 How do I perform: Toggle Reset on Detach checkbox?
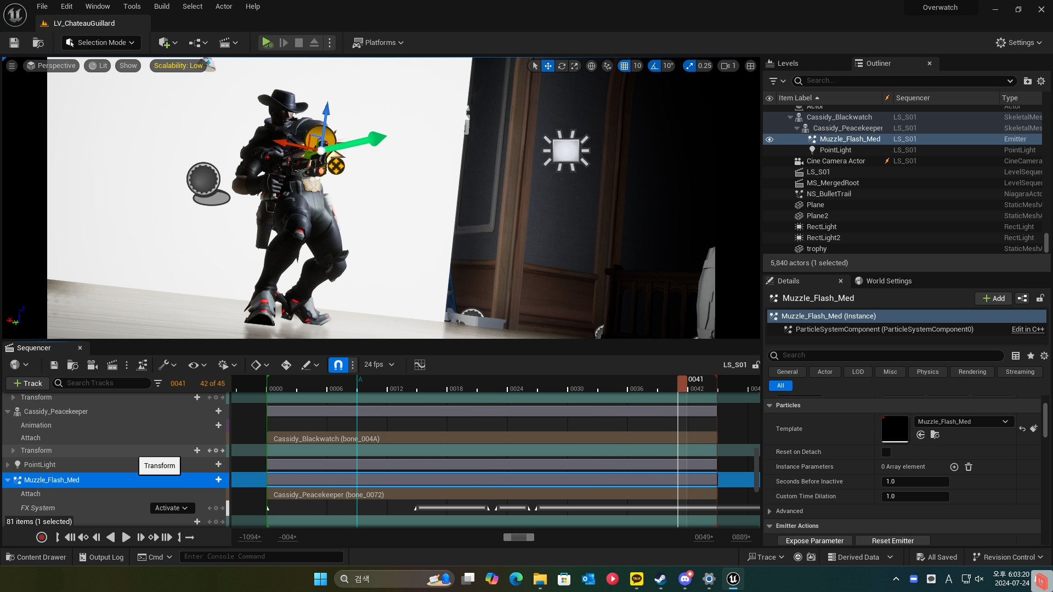pyautogui.click(x=886, y=452)
